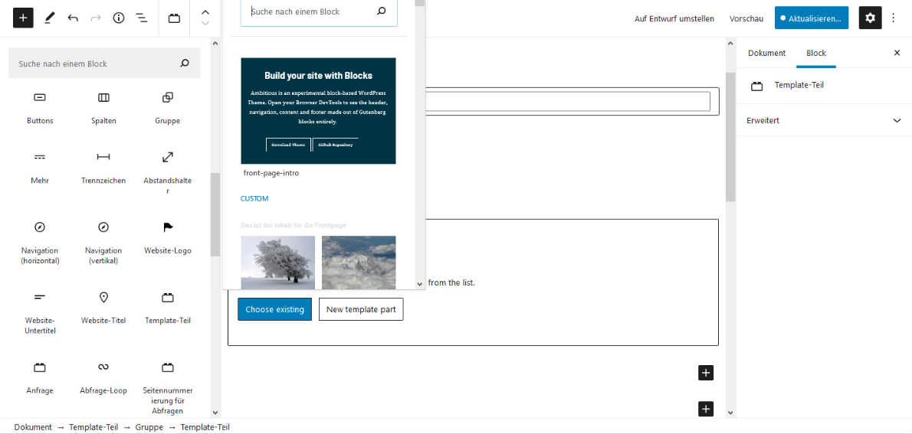912x434 pixels.
Task: Open the three-dot options menu
Action: click(x=893, y=18)
